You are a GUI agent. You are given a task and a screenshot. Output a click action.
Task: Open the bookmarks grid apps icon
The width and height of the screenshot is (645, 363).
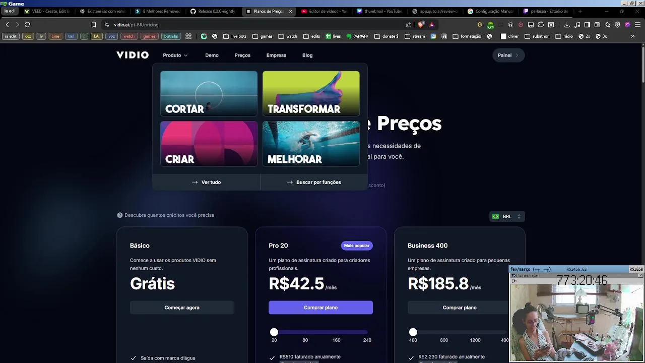coord(188,36)
